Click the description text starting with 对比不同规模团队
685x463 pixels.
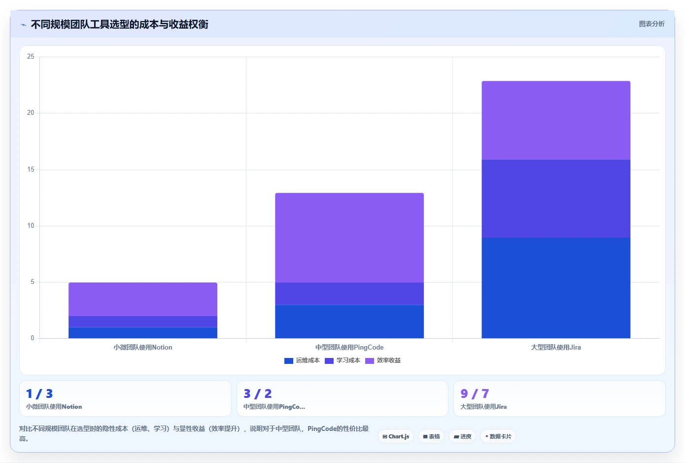coord(194,433)
